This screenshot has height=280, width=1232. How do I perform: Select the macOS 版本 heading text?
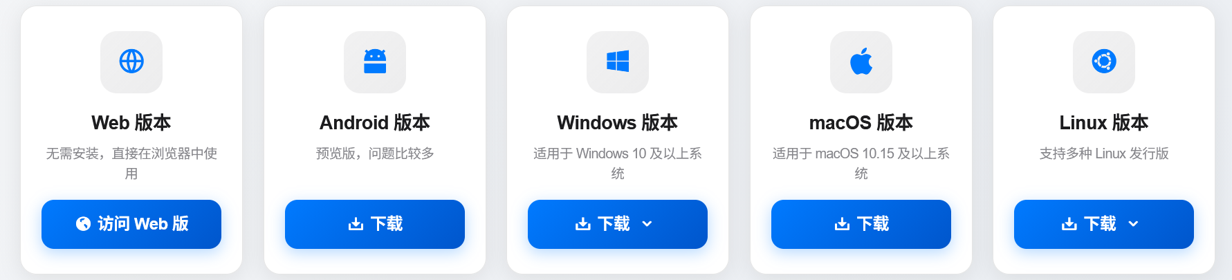pos(861,123)
